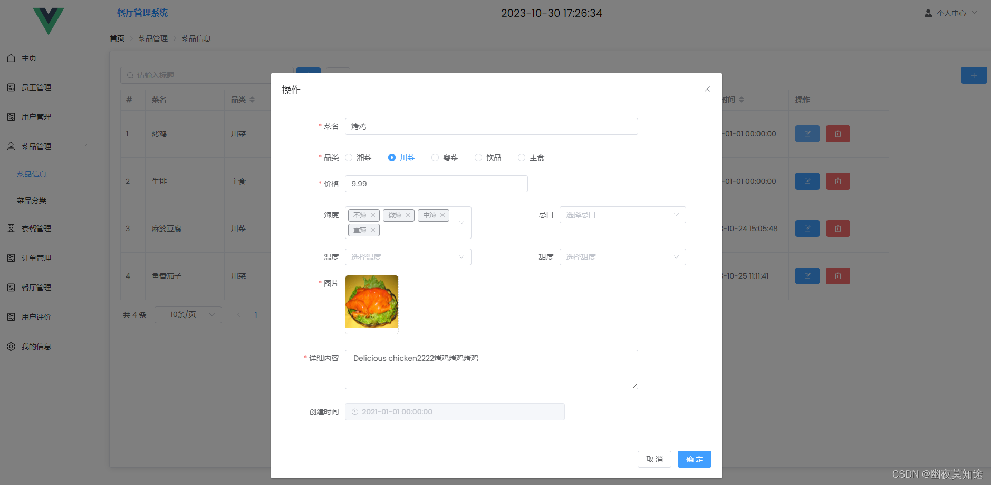Open the 选择温度 dropdown
The image size is (991, 485).
point(408,257)
